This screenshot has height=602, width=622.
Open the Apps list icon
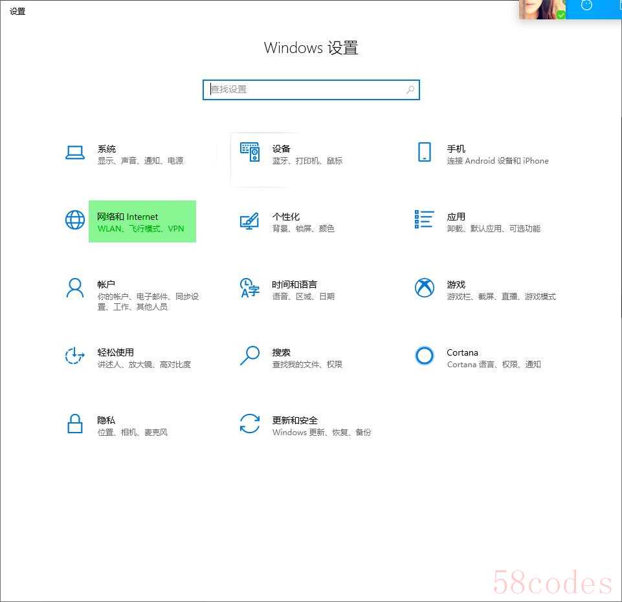(424, 220)
